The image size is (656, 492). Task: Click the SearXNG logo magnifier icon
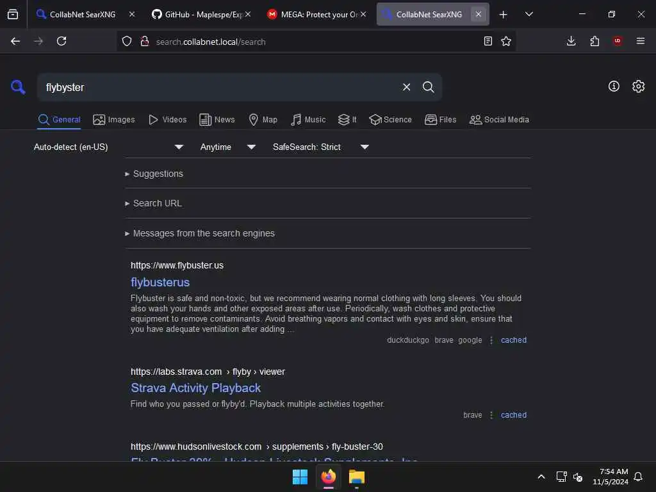click(18, 87)
